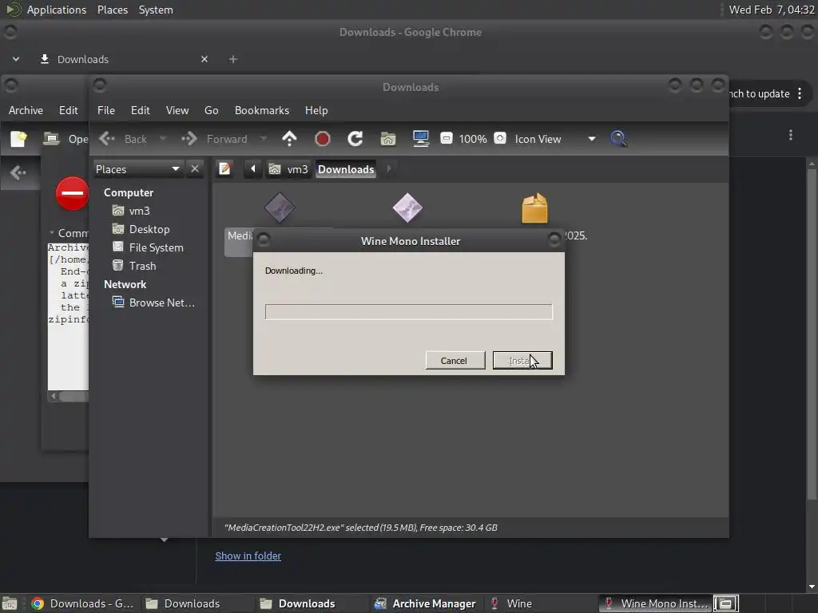This screenshot has height=613, width=818.
Task: Open Chrome tab search chevron
Action: pos(16,59)
